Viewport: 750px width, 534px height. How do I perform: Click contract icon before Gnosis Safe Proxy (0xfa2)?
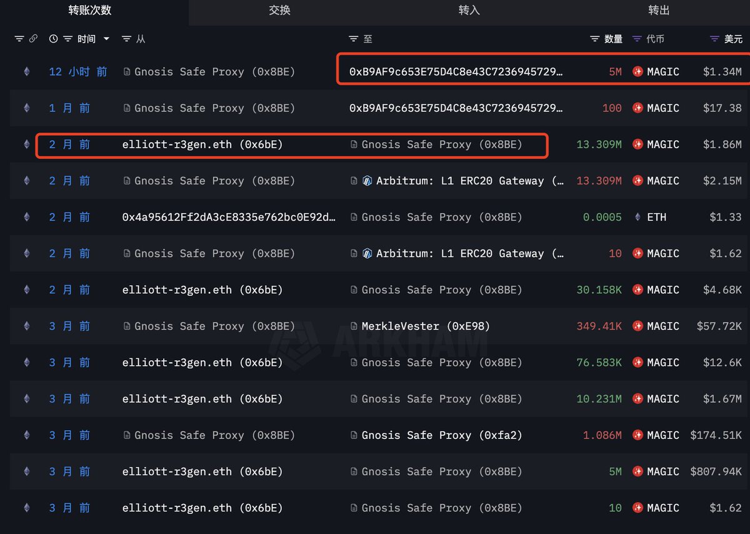click(x=354, y=435)
